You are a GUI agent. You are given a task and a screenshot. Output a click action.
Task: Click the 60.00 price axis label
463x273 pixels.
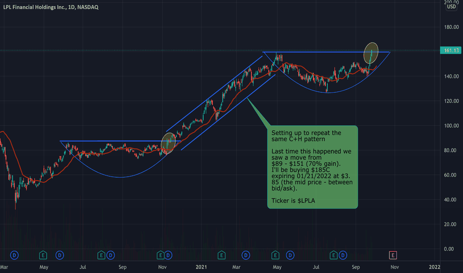(x=450, y=175)
